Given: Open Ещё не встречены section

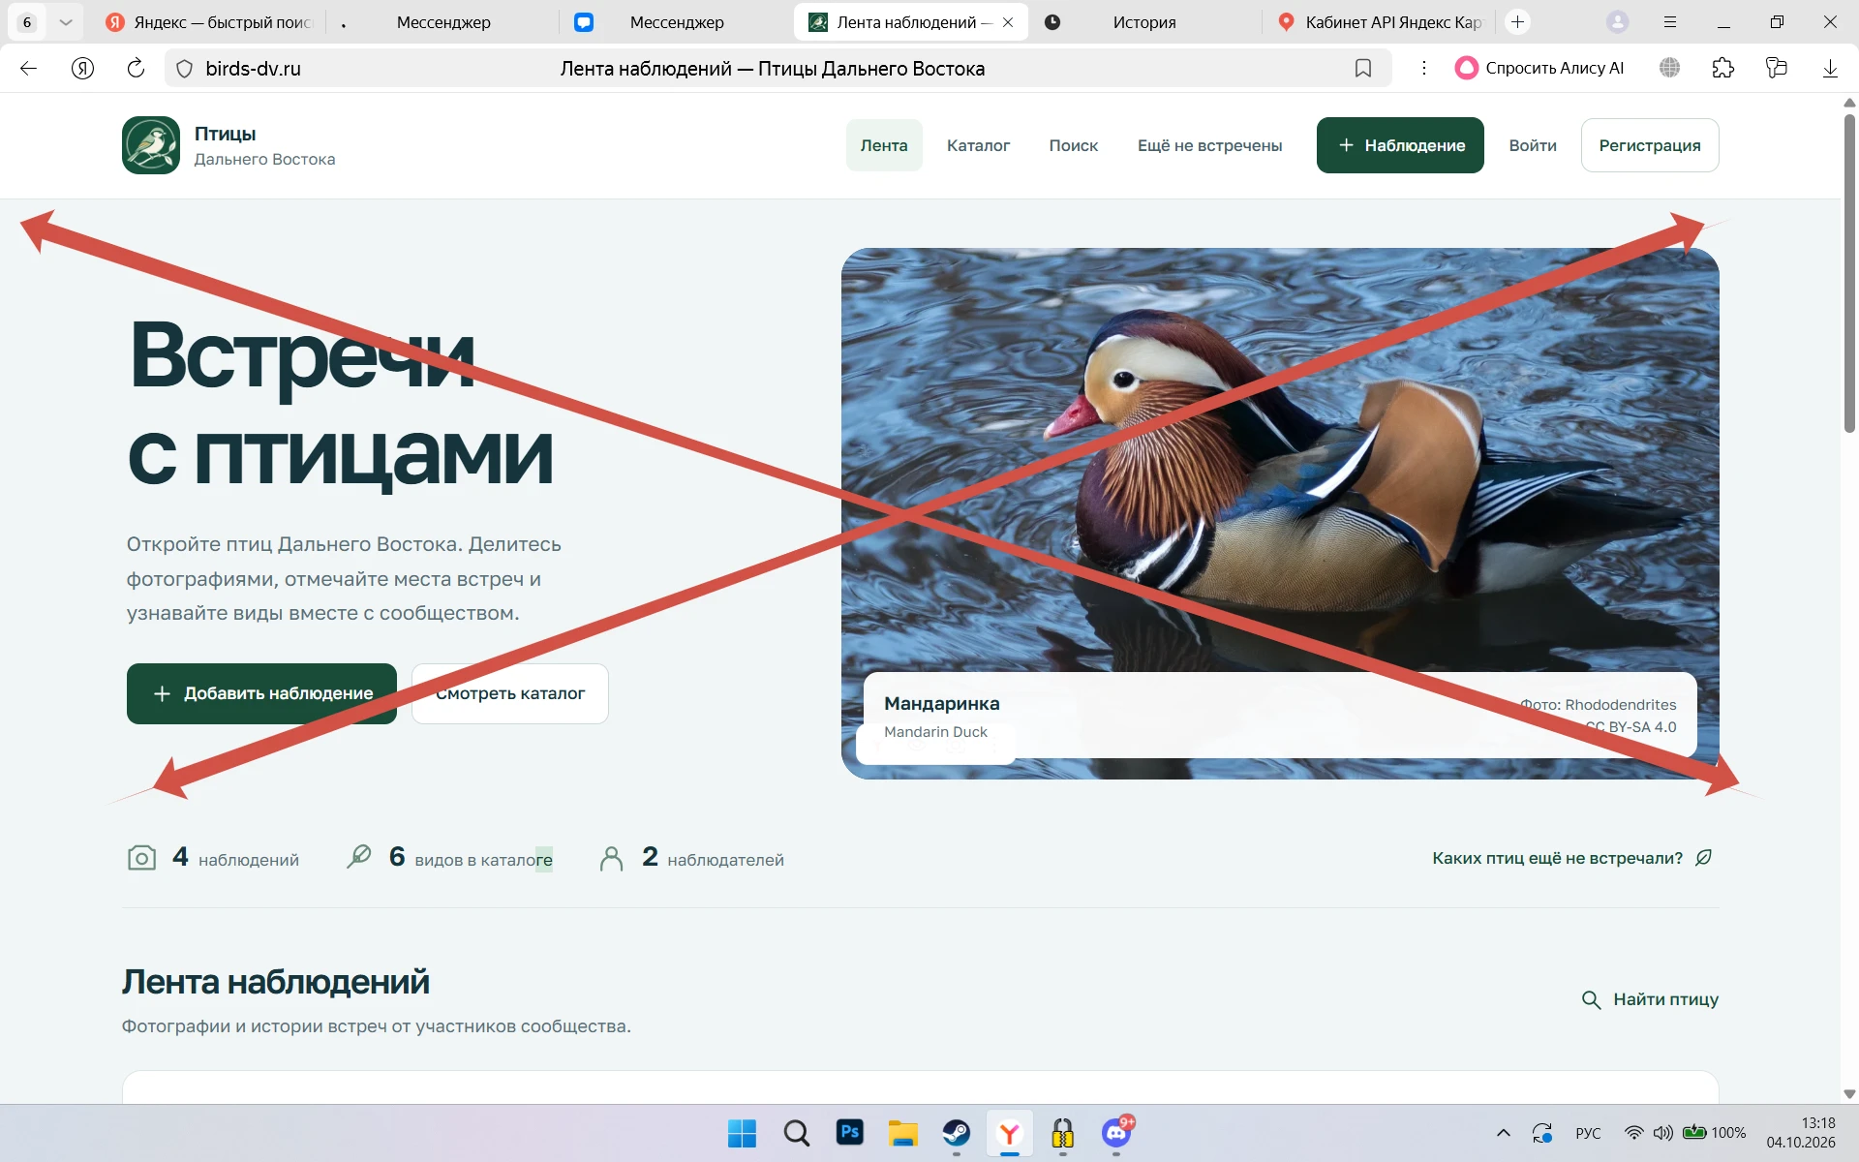Looking at the screenshot, I should point(1209,145).
